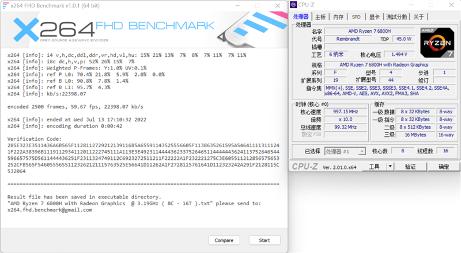Click the 验证 button in CPU-Z
This screenshot has height=253, width=461.
[410, 167]
